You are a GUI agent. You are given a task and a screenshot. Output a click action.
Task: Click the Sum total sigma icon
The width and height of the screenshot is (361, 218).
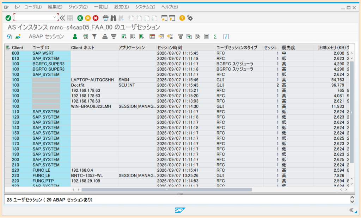(215, 37)
